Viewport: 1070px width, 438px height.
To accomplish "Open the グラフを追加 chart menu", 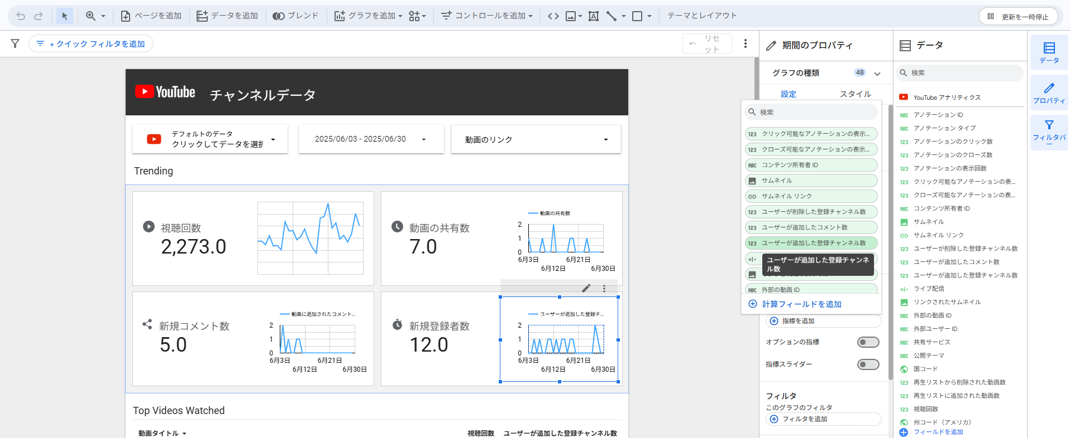I will pos(368,16).
